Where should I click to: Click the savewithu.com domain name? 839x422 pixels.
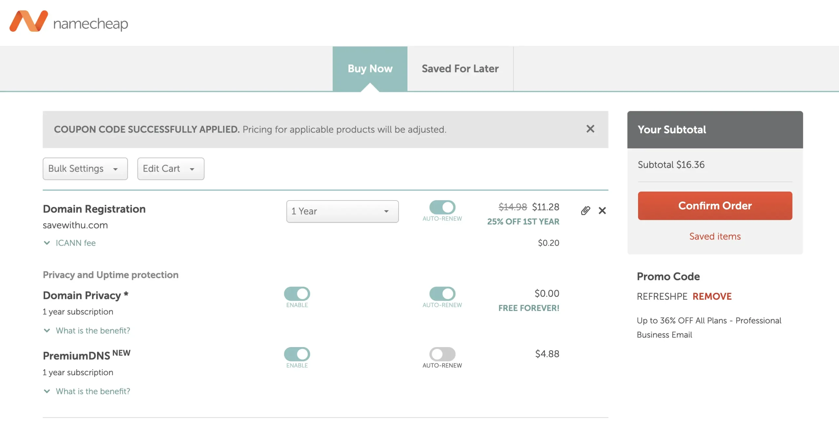[75, 225]
